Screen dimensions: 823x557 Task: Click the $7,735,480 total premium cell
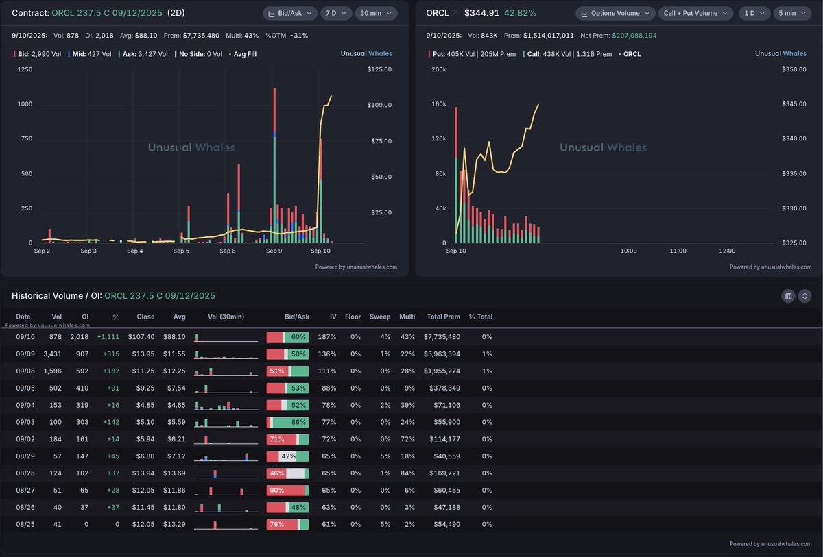pyautogui.click(x=442, y=337)
